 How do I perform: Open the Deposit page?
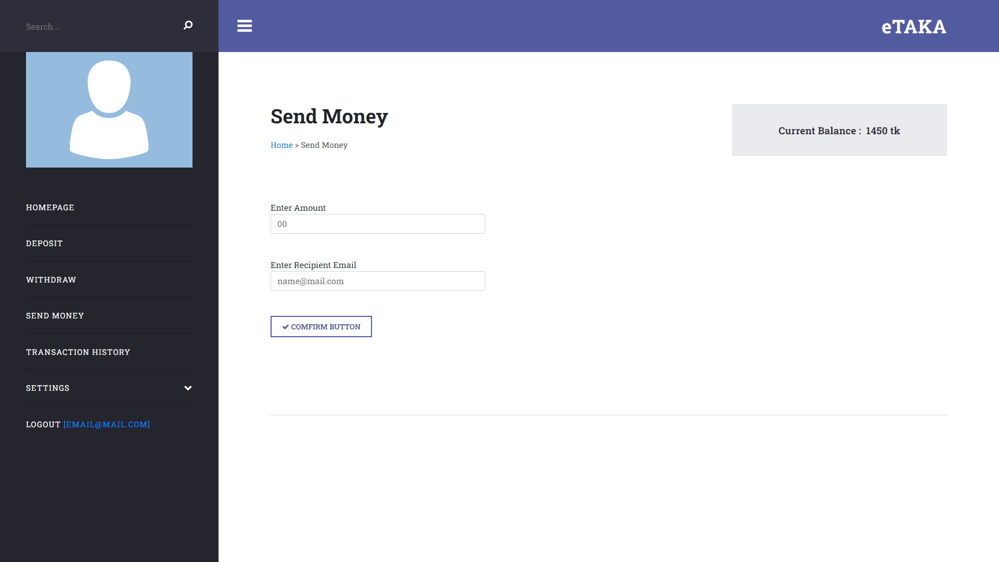click(x=44, y=244)
